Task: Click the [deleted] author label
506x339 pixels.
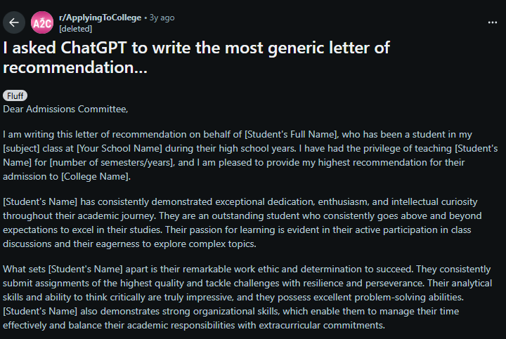Action: (75, 29)
